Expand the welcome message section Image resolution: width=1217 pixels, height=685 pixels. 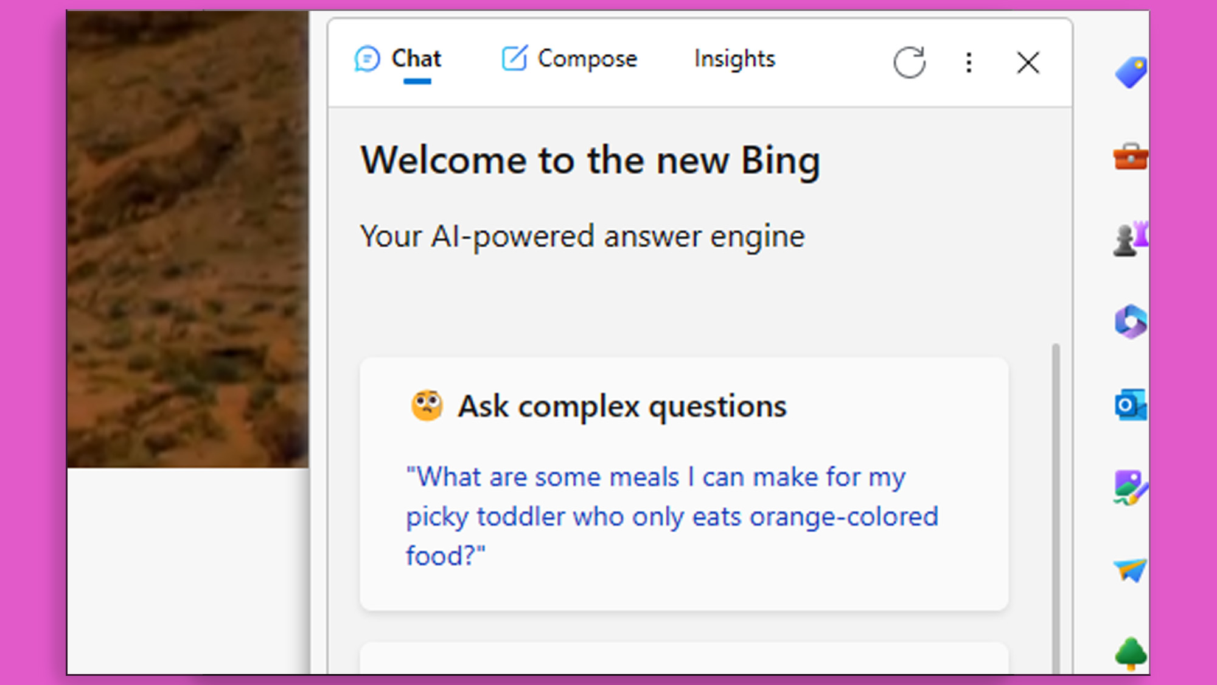[x=590, y=159]
